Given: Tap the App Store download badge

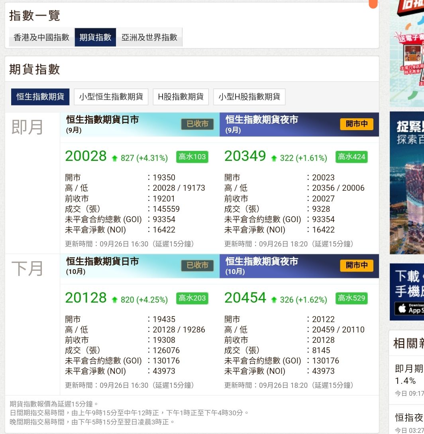Looking at the screenshot, I should [409, 309].
